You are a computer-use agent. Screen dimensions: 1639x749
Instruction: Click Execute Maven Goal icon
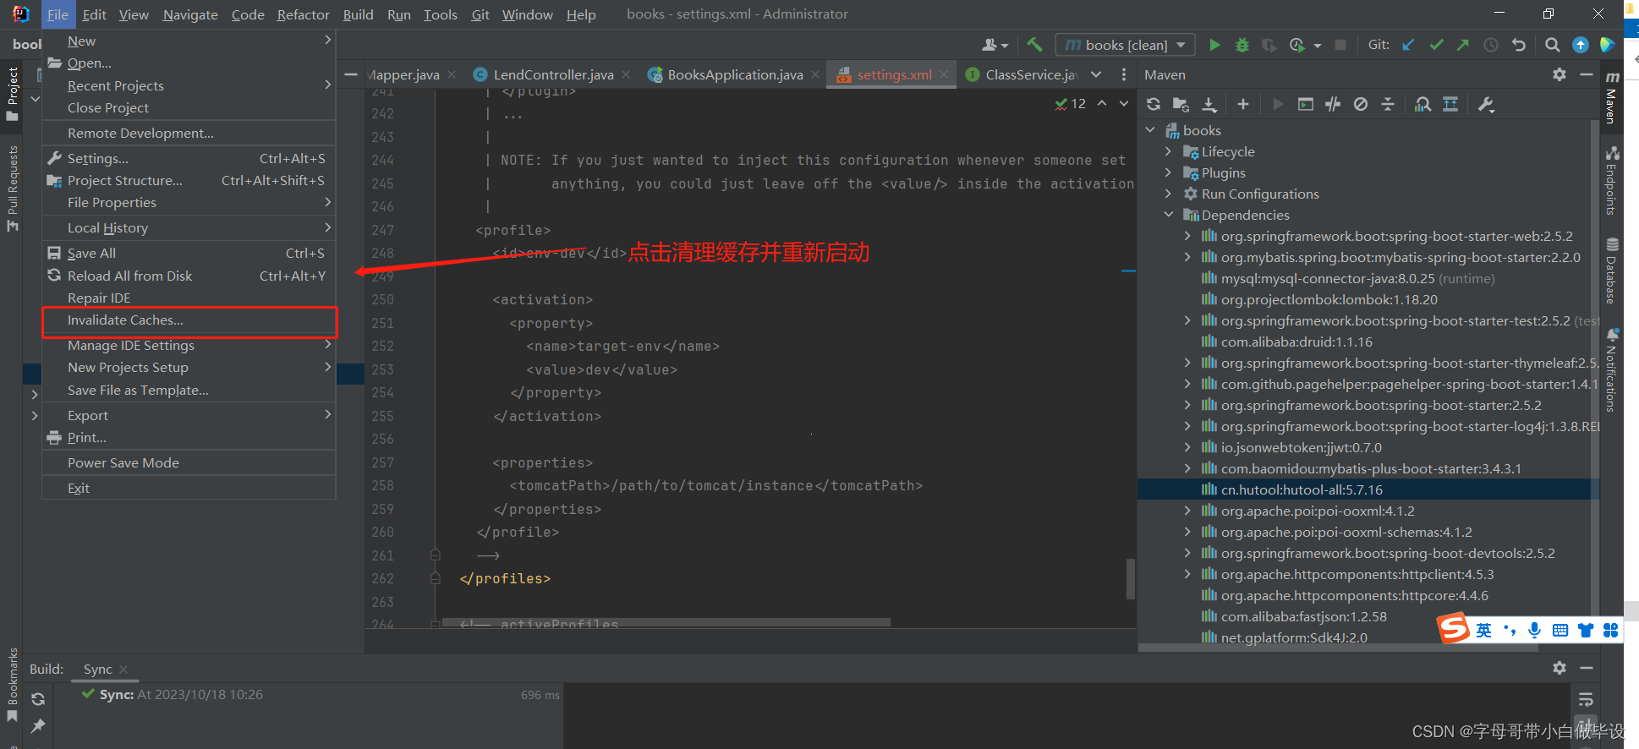coord(1306,104)
